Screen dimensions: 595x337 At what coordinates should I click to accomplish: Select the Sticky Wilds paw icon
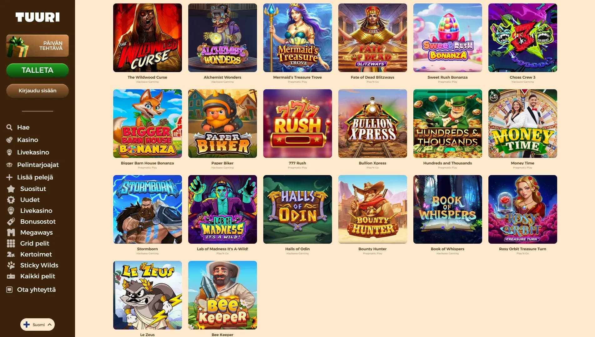pos(11,265)
